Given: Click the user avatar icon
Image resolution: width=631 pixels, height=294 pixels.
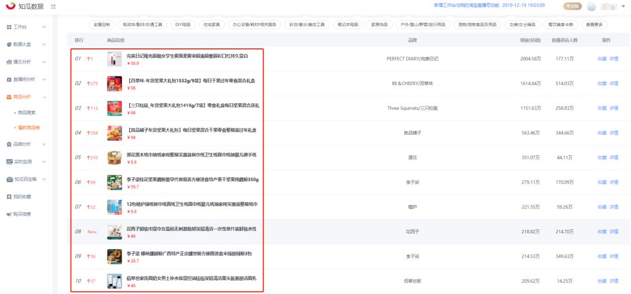Looking at the screenshot, I should click(591, 6).
